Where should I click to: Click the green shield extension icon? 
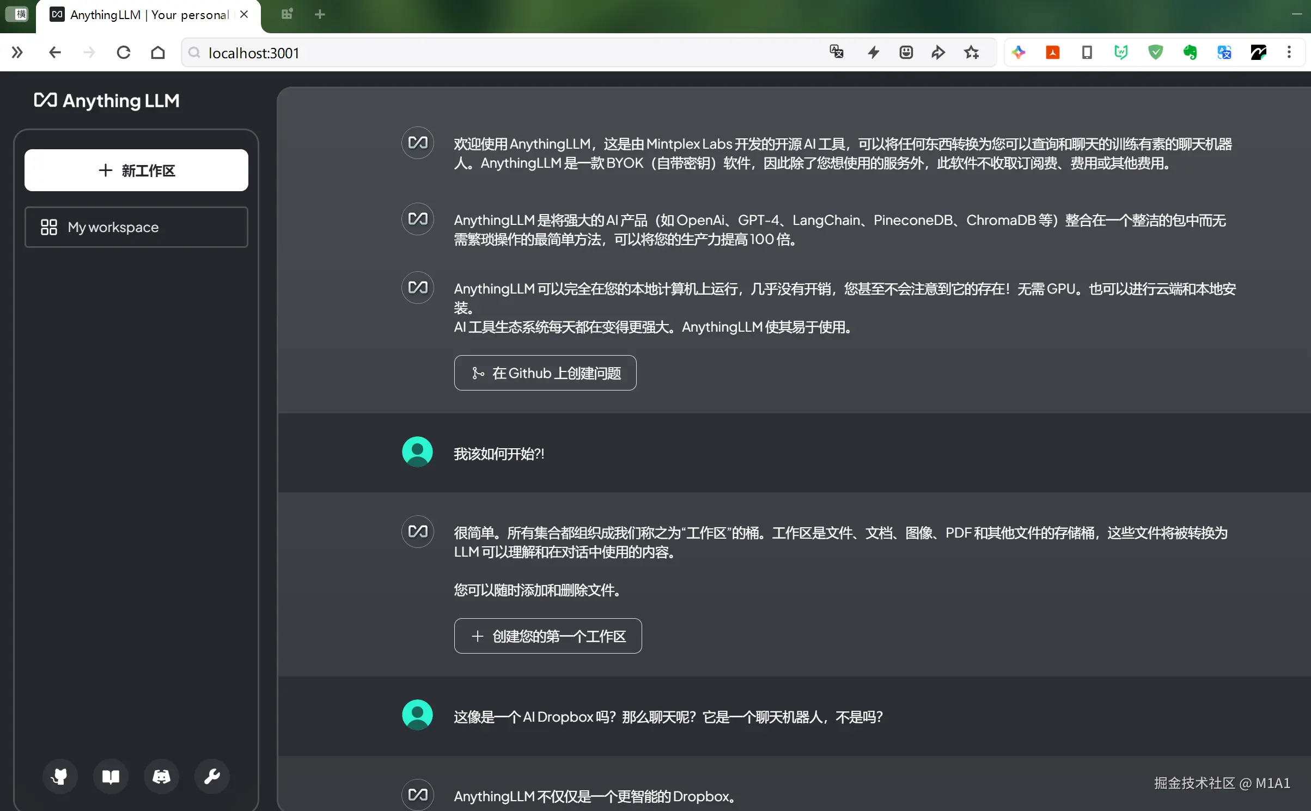(1155, 52)
